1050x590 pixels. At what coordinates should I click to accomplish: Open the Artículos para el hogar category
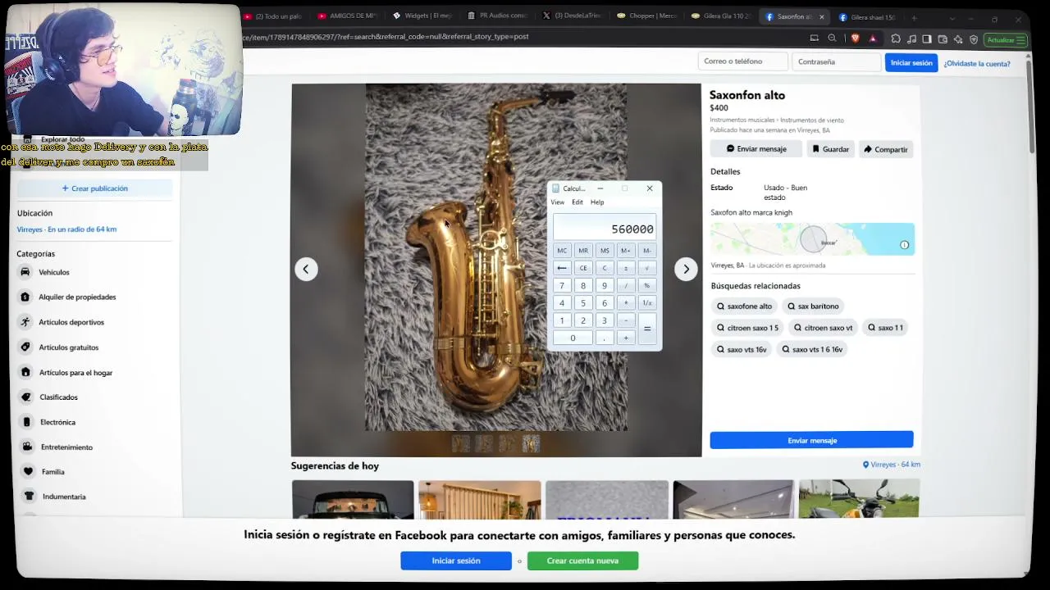pyautogui.click(x=75, y=373)
